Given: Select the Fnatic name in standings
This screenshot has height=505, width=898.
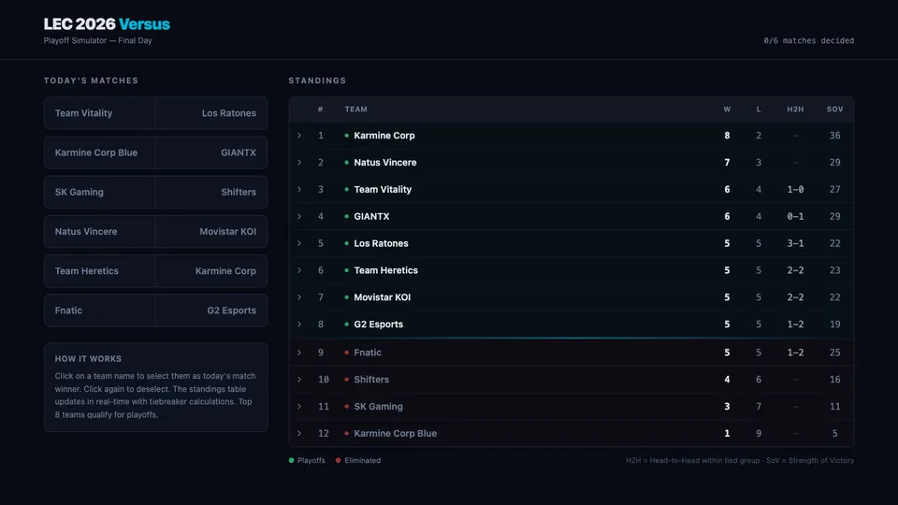Looking at the screenshot, I should coord(368,353).
